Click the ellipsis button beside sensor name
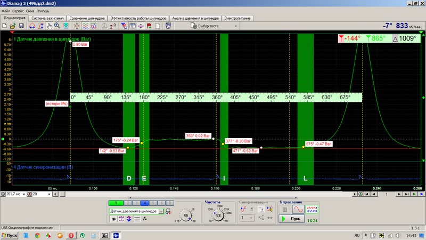426x240 pixels. click(161, 211)
